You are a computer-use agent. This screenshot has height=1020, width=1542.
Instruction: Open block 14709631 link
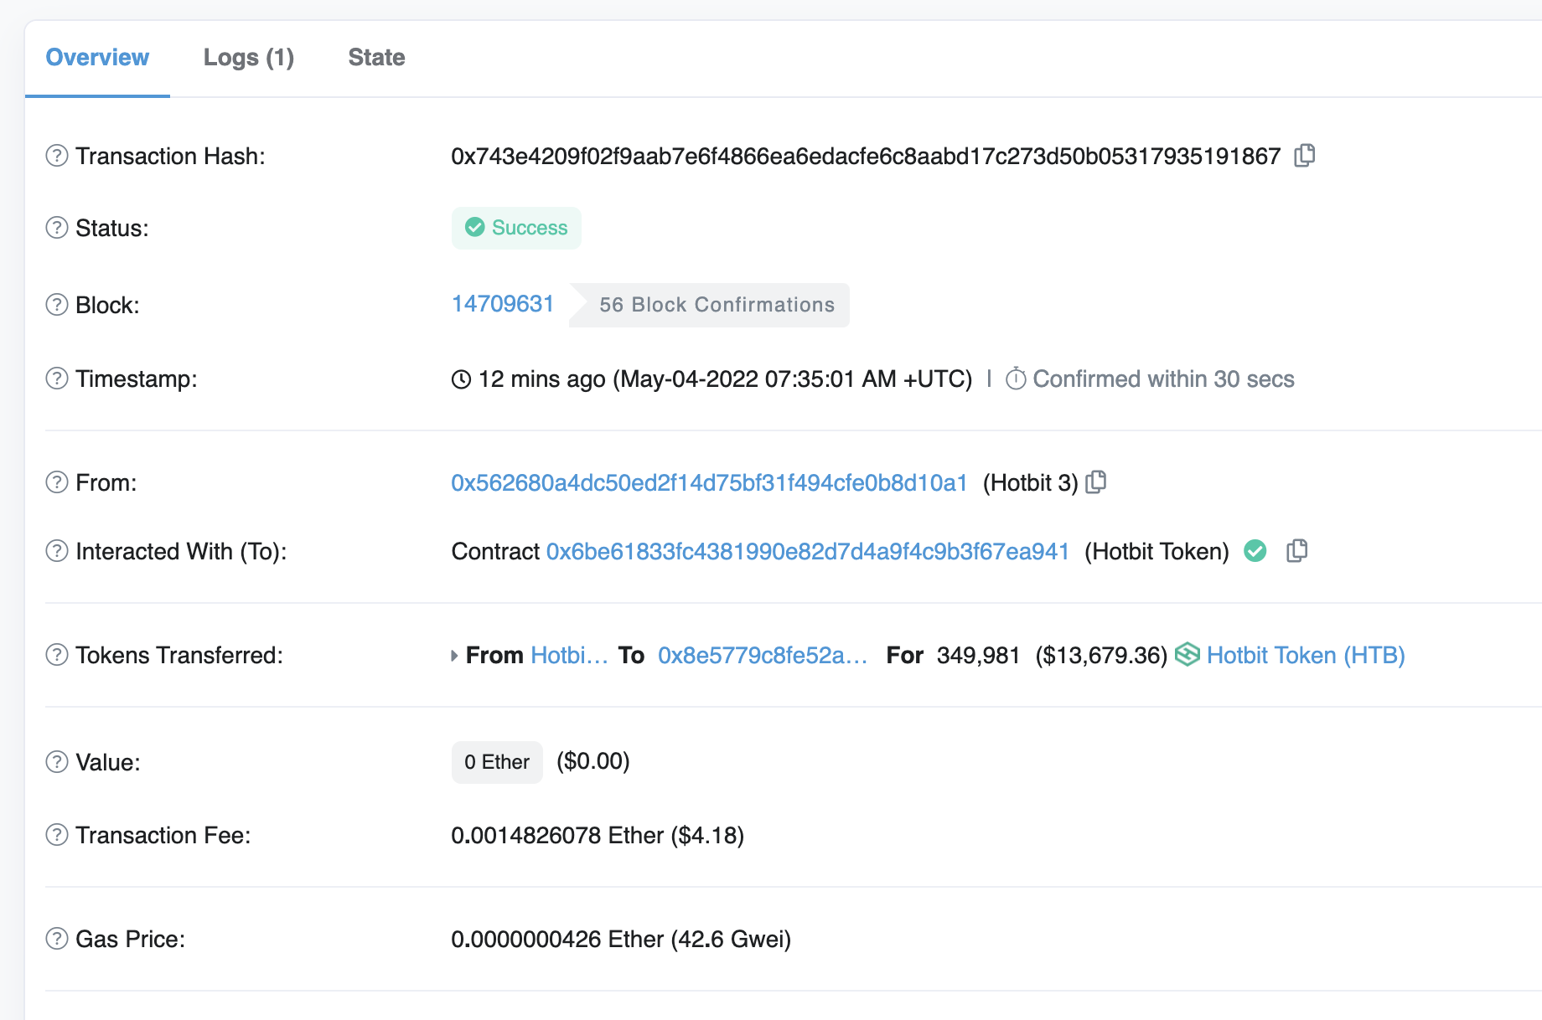(502, 304)
